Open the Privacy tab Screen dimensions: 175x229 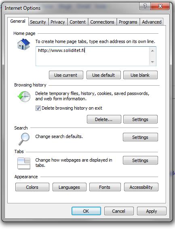[x=57, y=22]
